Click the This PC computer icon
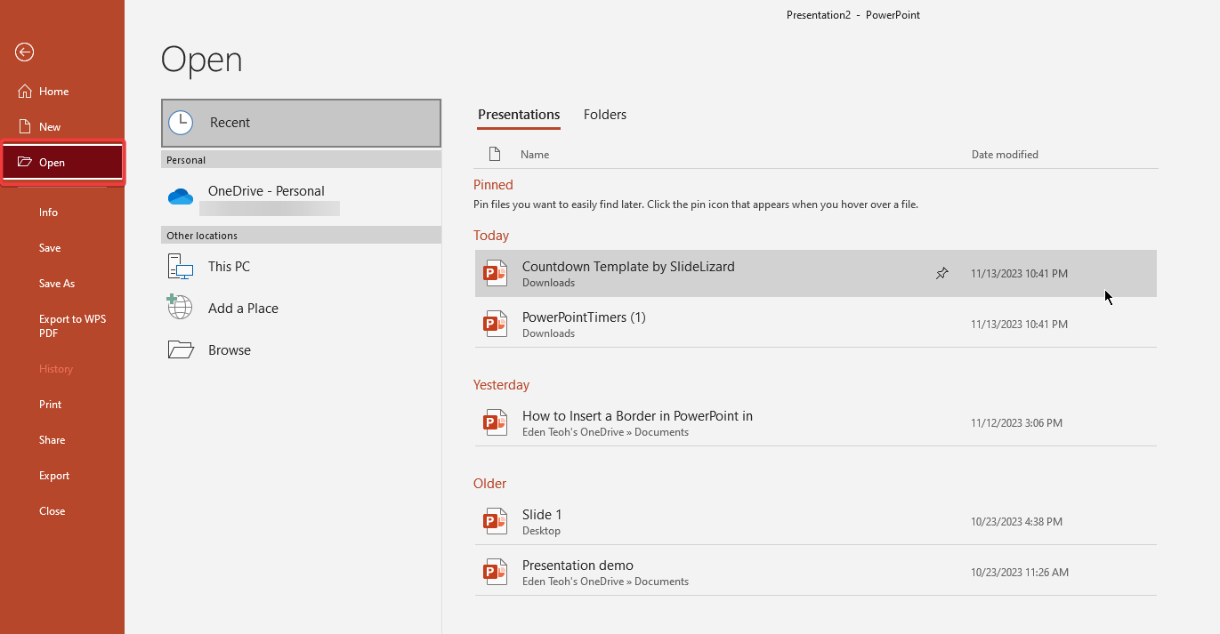The image size is (1220, 634). point(181,267)
